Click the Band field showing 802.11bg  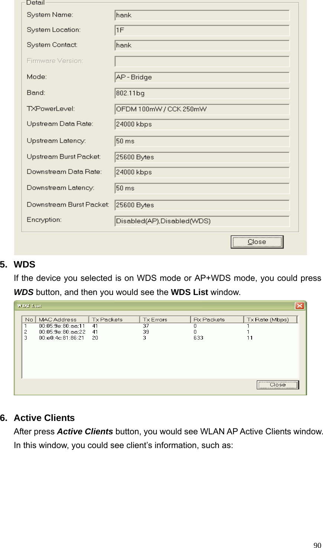[x=202, y=93]
